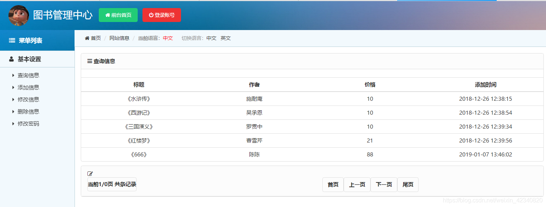The width and height of the screenshot is (546, 207).
Task: Click the bars icon beside 查询信息 panel title
Action: click(90, 61)
